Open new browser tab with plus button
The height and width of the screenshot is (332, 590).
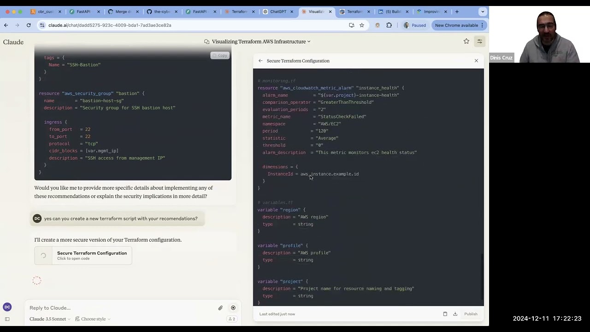click(457, 12)
